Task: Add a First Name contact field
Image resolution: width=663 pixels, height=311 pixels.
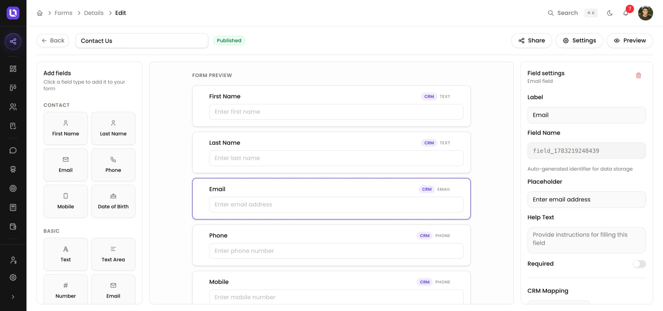Action: (x=66, y=128)
